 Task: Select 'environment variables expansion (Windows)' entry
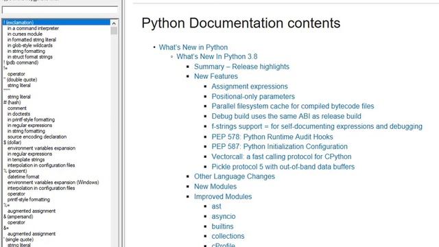point(54,183)
